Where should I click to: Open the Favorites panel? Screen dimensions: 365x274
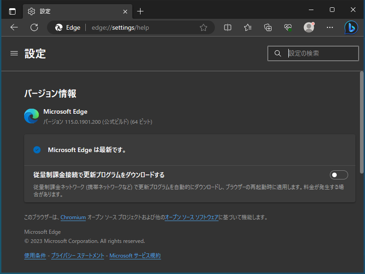click(x=247, y=27)
